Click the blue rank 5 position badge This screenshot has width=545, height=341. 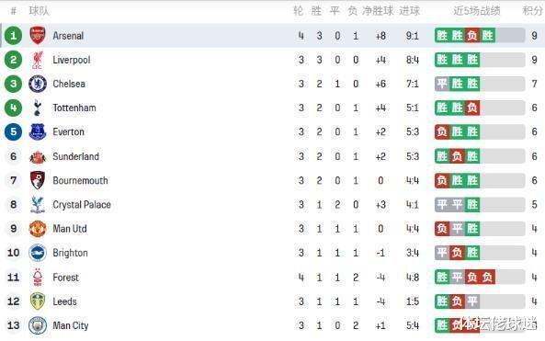coord(13,131)
